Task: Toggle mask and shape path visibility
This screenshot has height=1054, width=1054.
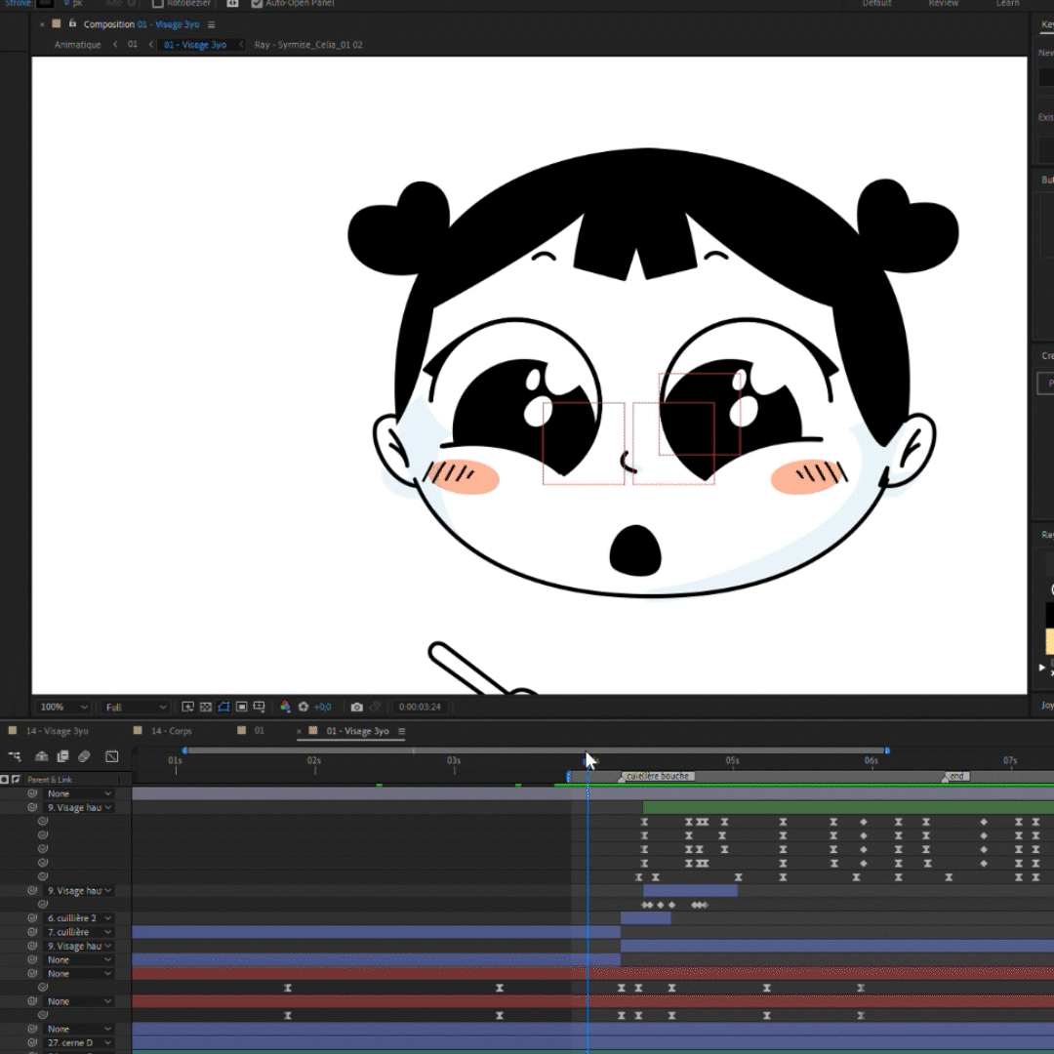Action: click(223, 707)
